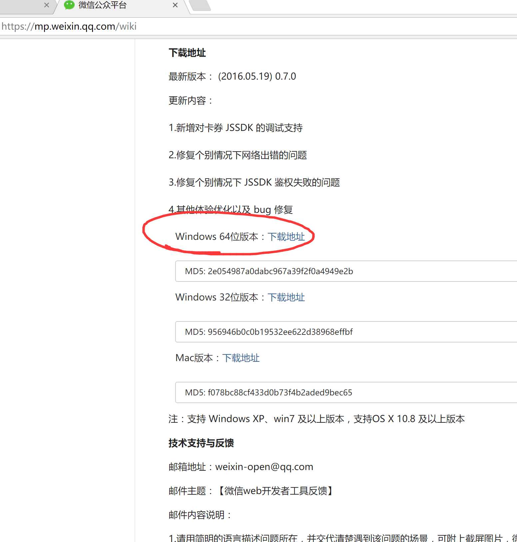The width and height of the screenshot is (517, 542).
Task: Click the line 2.修复个别情况下网络出错的问题
Action: point(238,155)
